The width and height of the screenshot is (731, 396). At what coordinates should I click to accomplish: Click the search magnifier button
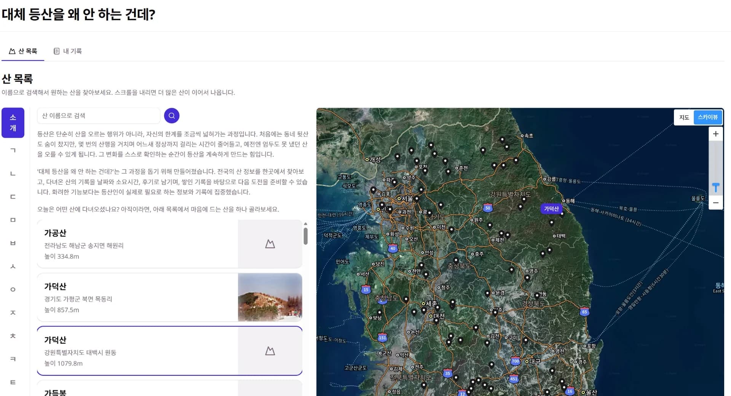point(172,115)
